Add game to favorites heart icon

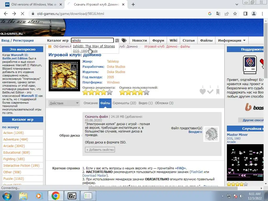coord(203,92)
